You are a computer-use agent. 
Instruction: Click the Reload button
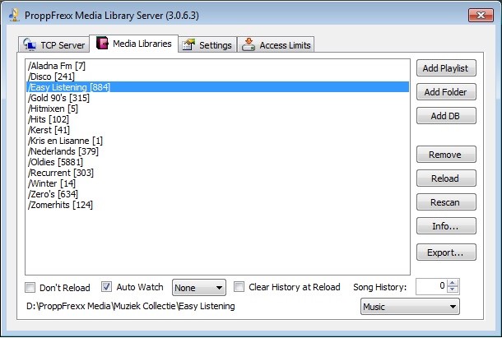[446, 178]
